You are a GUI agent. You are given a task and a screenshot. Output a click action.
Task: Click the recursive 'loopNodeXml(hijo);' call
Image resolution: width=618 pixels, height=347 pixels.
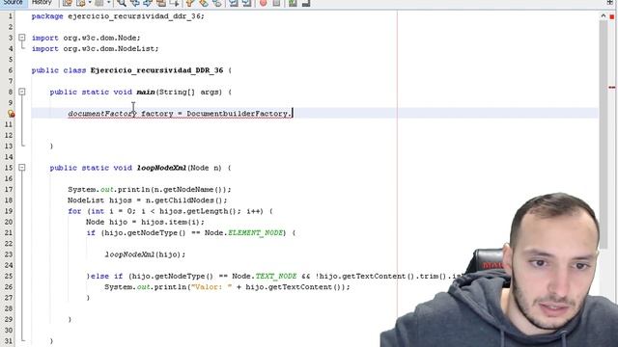pyautogui.click(x=145, y=254)
